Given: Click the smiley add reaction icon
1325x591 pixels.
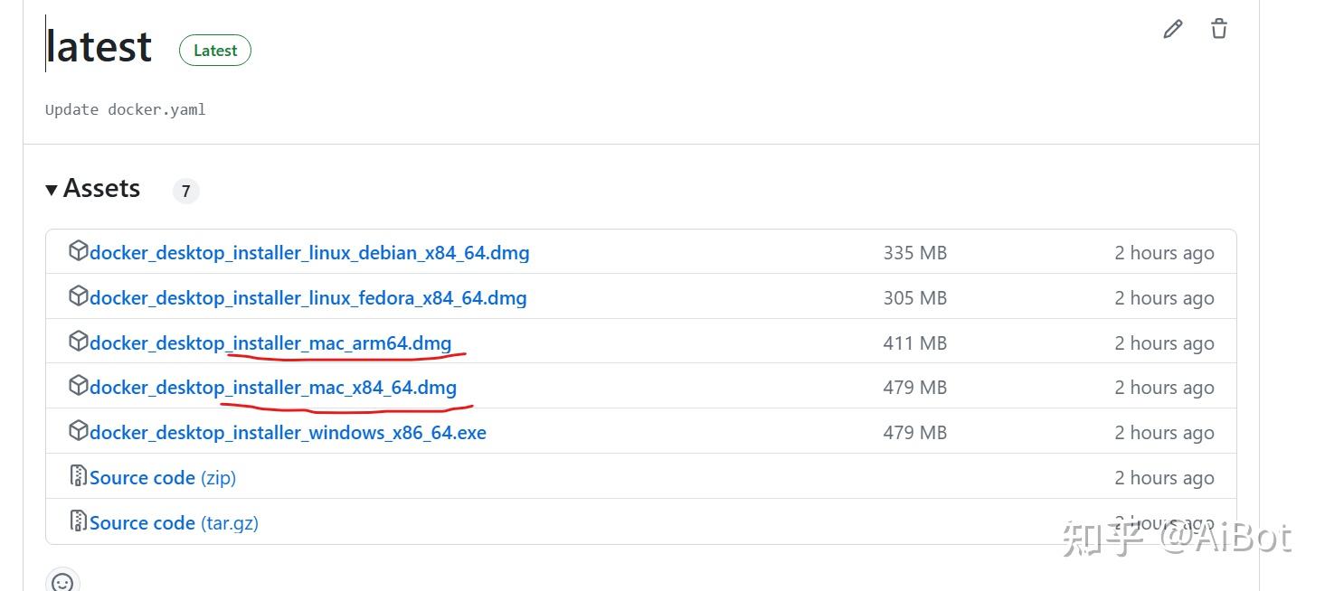Looking at the screenshot, I should [62, 583].
